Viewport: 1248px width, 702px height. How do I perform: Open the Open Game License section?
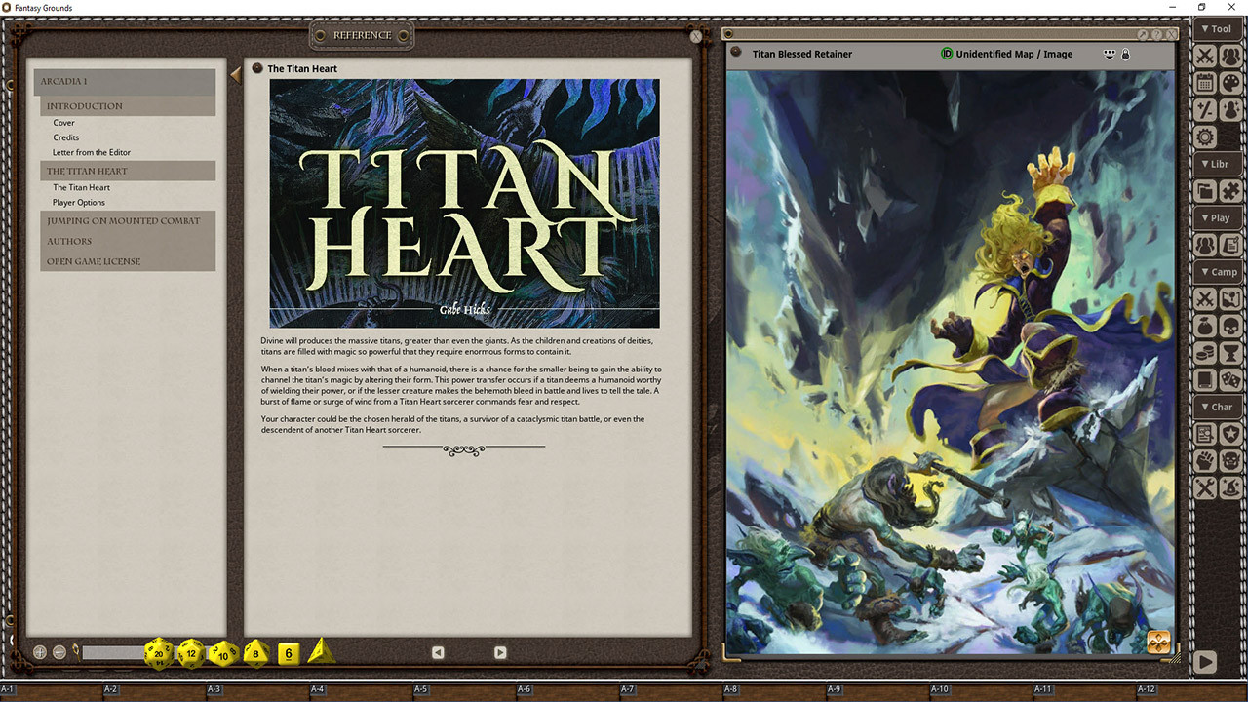[94, 261]
